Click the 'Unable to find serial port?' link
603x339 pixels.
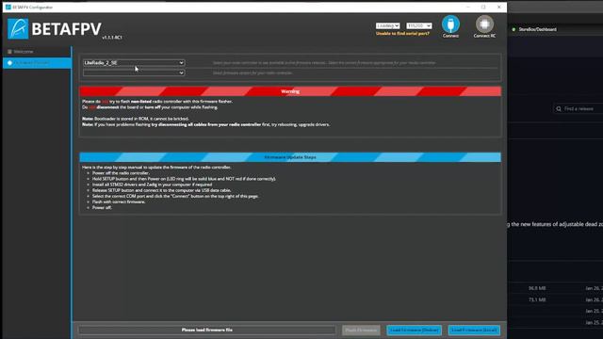(402, 34)
